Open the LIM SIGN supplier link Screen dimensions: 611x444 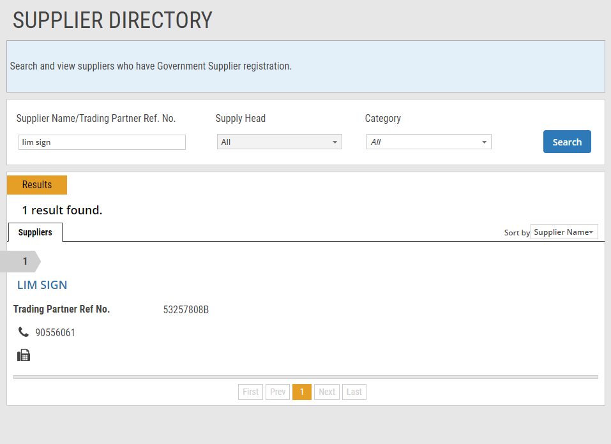click(x=42, y=285)
